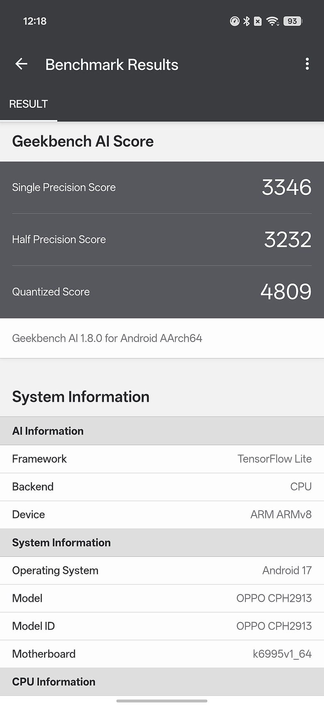Open the three-dot overflow menu
The width and height of the screenshot is (324, 708).
coord(307,64)
